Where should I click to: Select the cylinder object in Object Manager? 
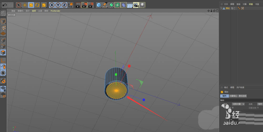point(228,8)
